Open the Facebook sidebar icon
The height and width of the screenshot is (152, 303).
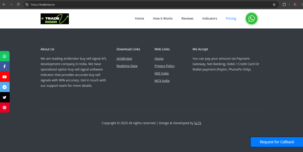click(5, 66)
